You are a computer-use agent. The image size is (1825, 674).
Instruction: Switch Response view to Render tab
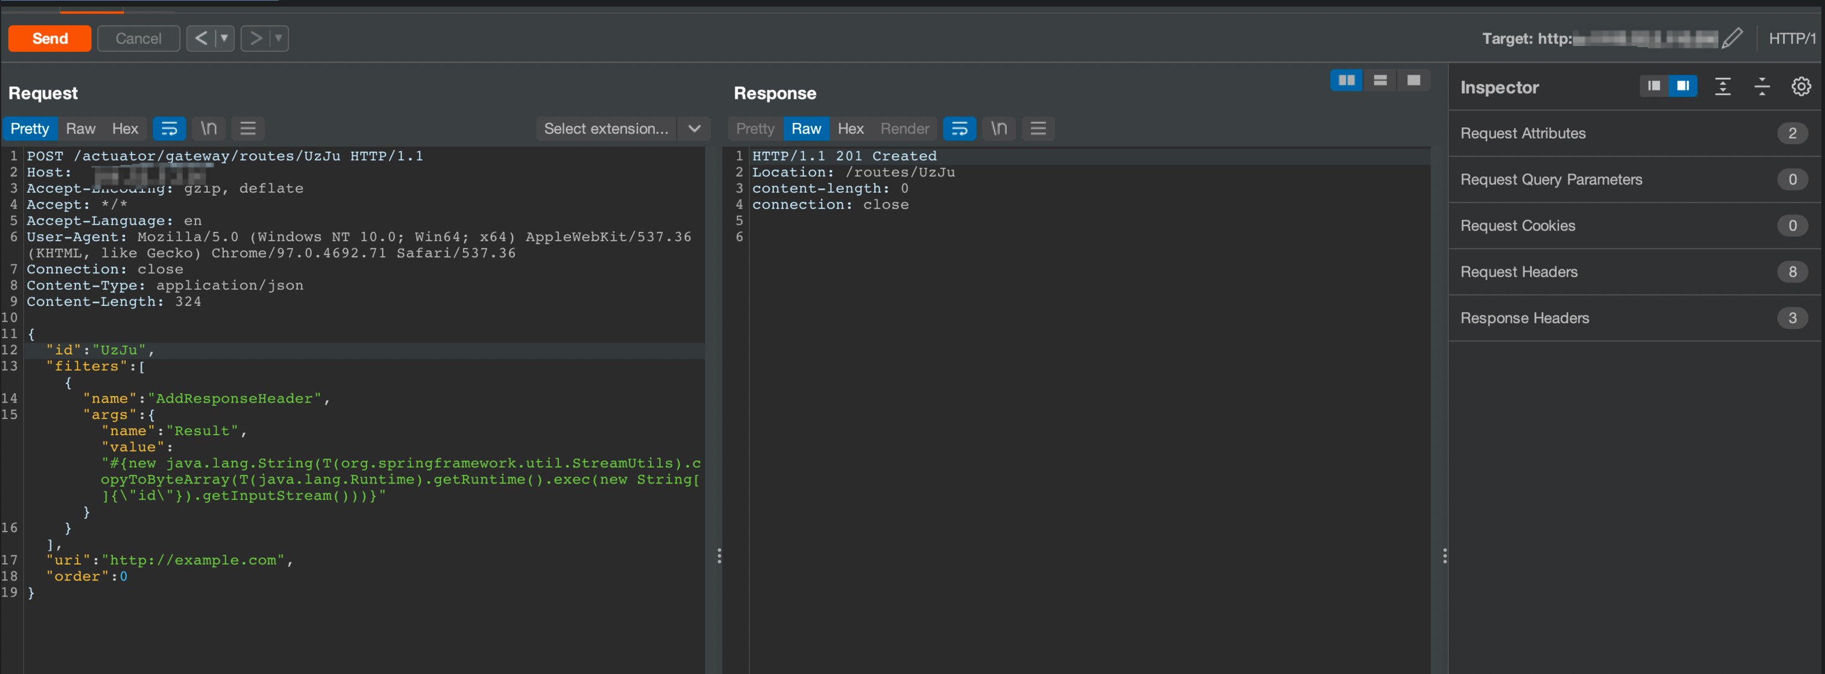(905, 128)
